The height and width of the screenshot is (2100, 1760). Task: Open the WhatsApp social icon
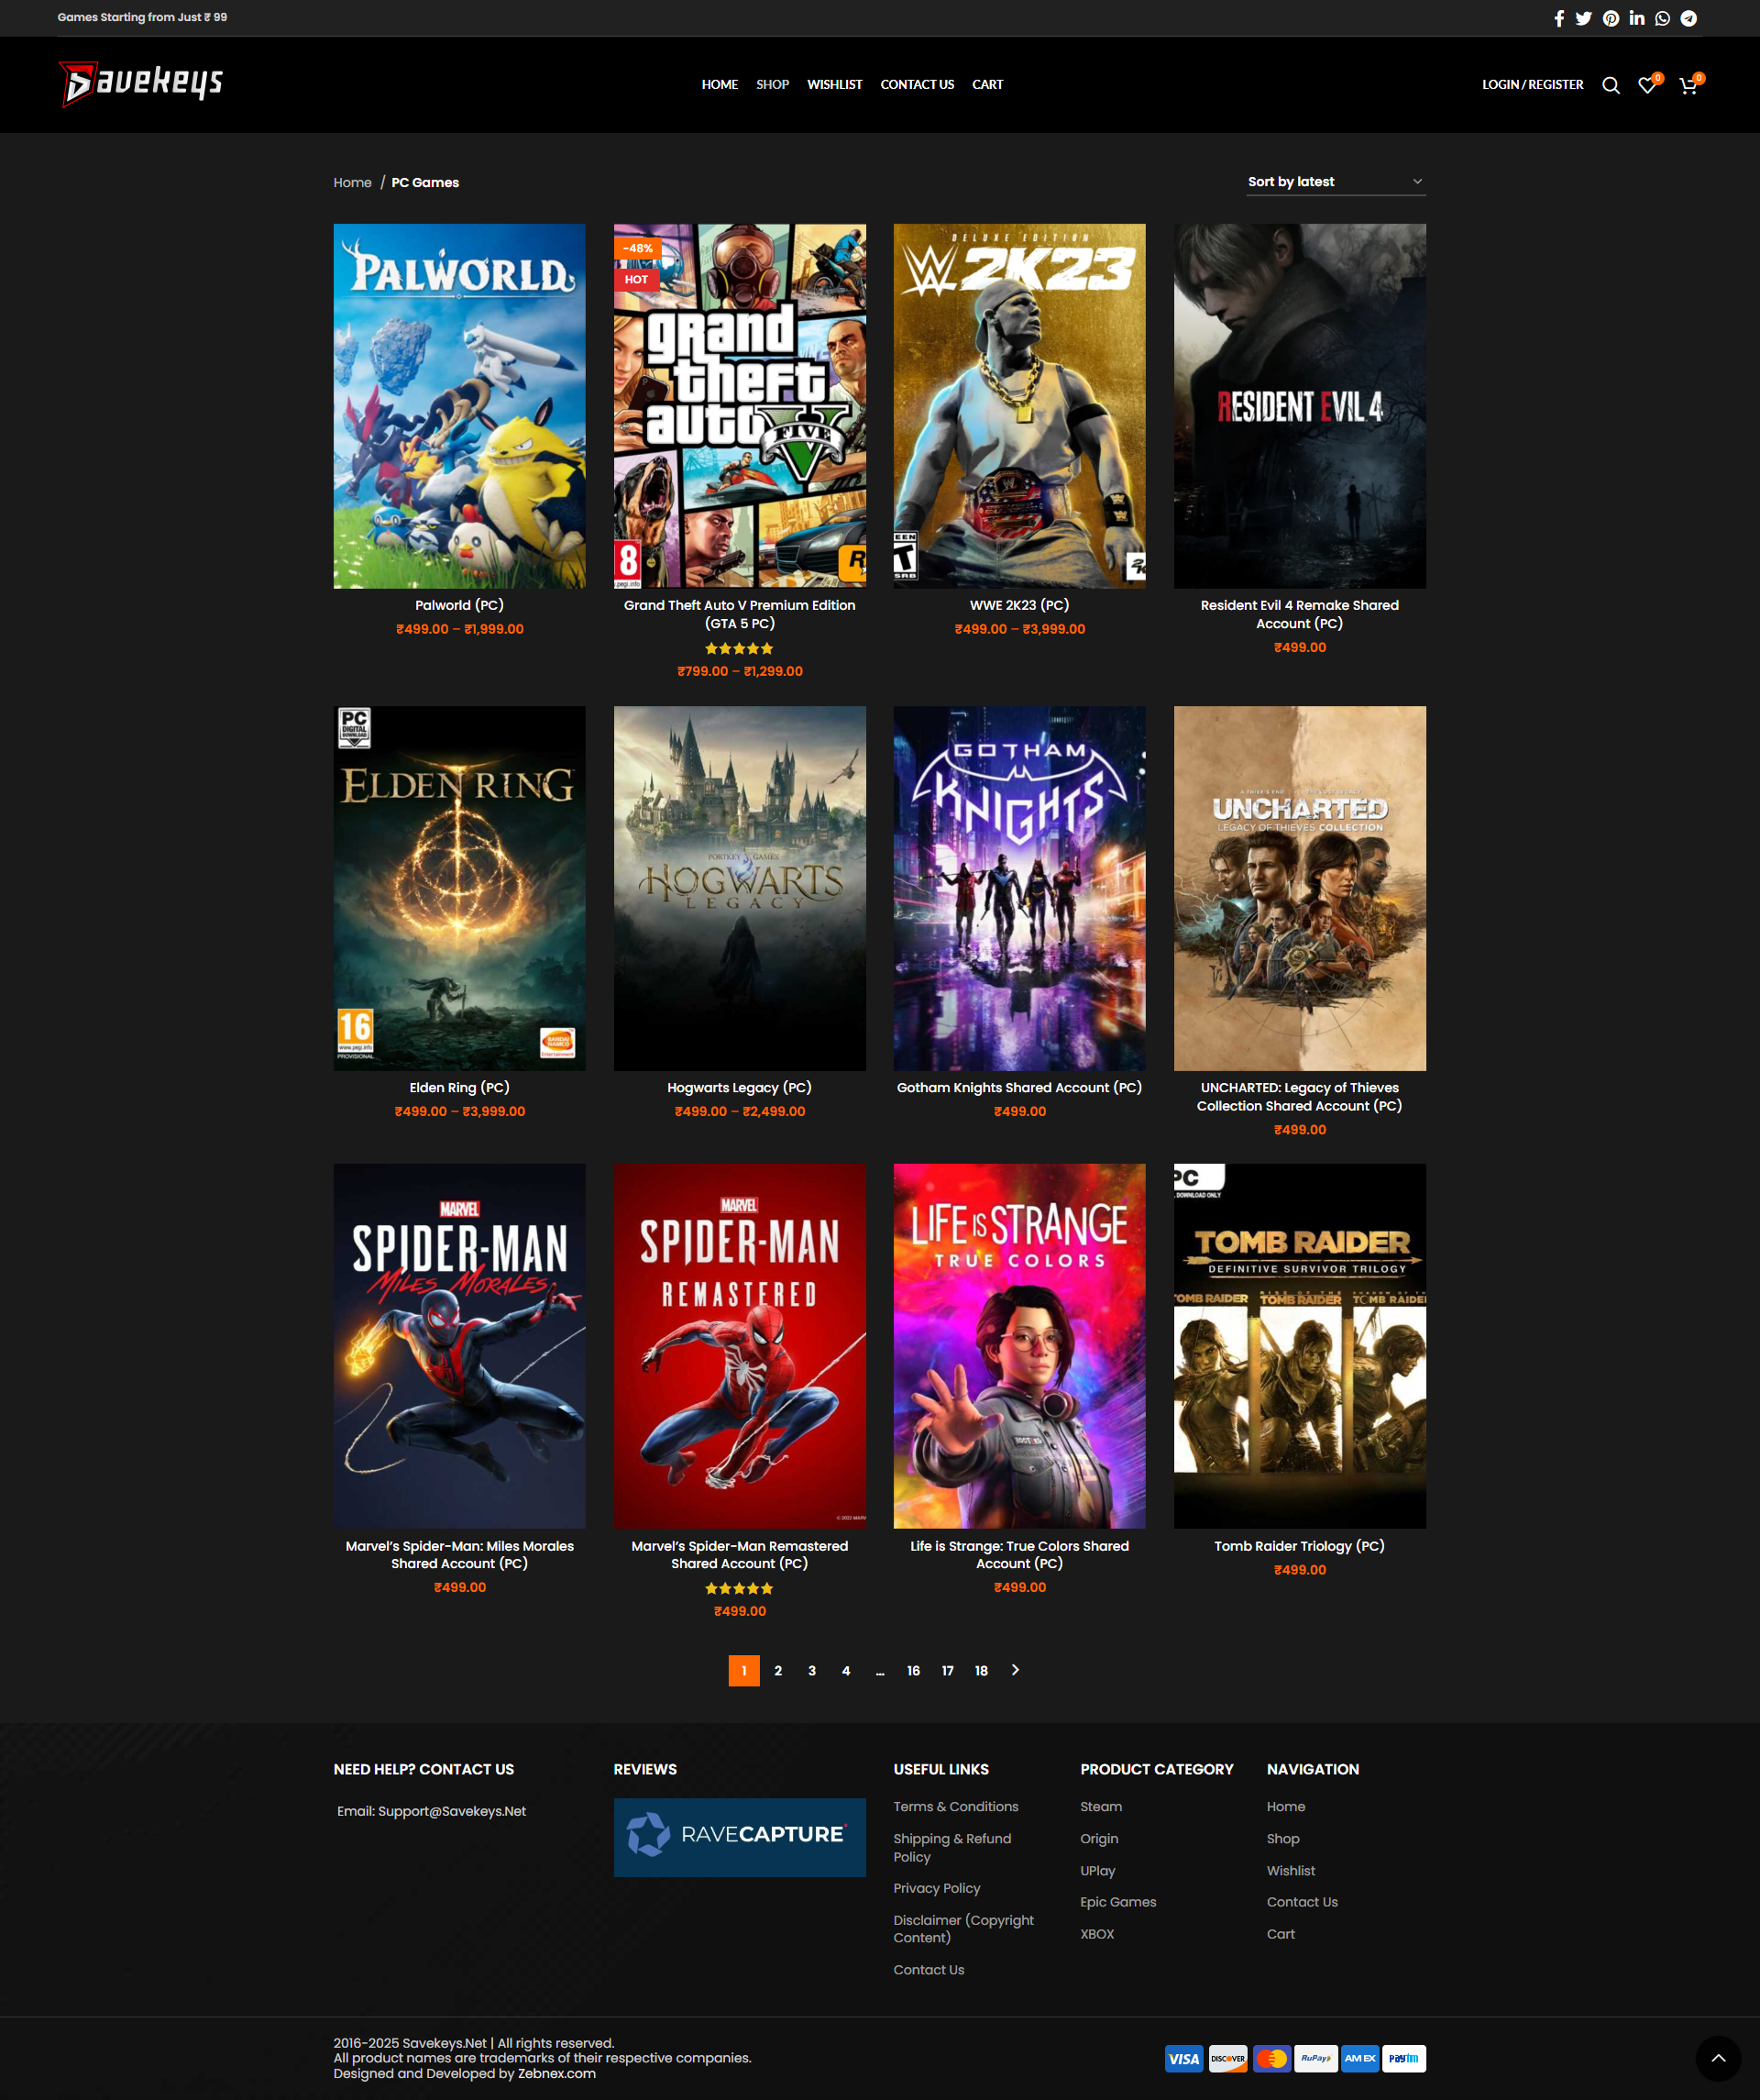point(1662,18)
